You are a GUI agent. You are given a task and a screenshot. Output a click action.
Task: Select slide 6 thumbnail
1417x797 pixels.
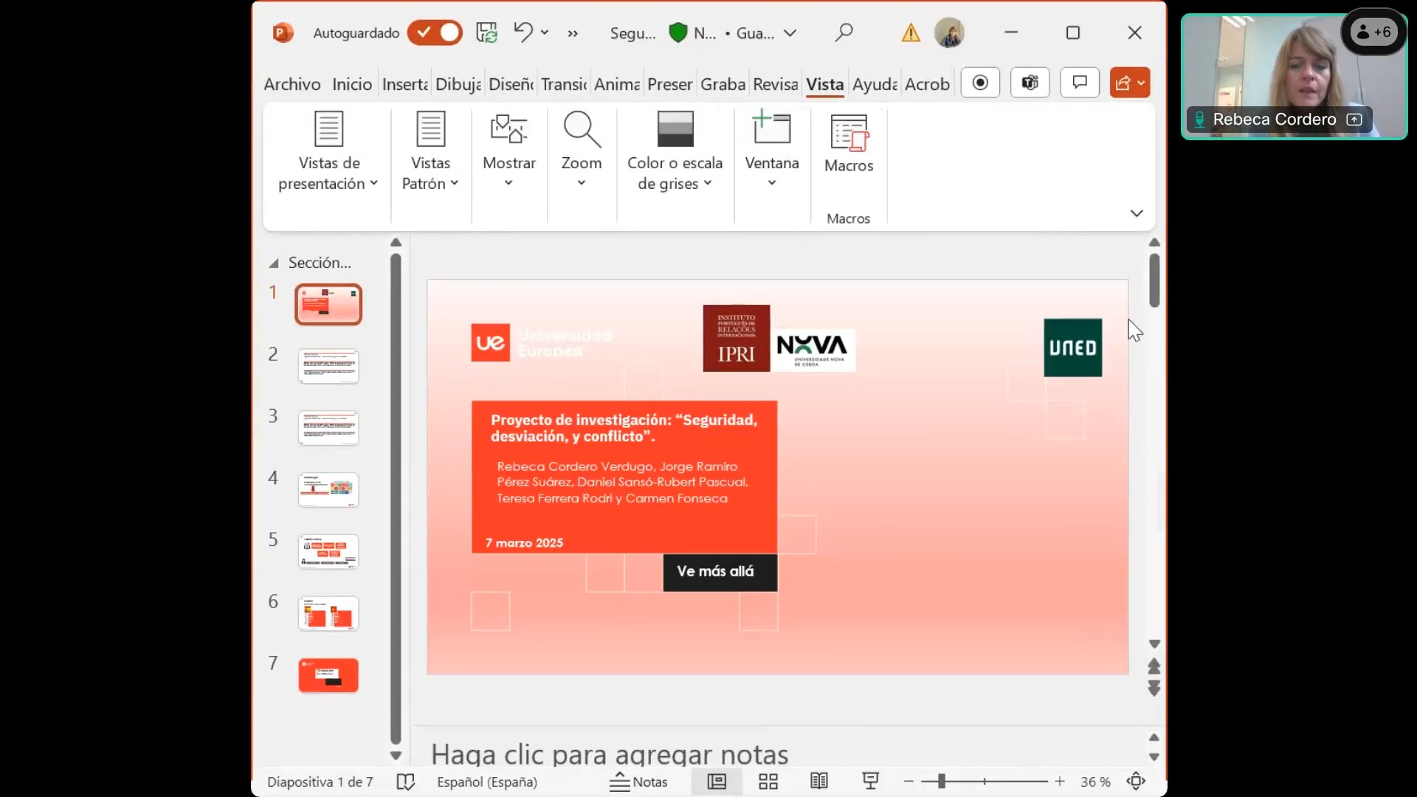[328, 614]
